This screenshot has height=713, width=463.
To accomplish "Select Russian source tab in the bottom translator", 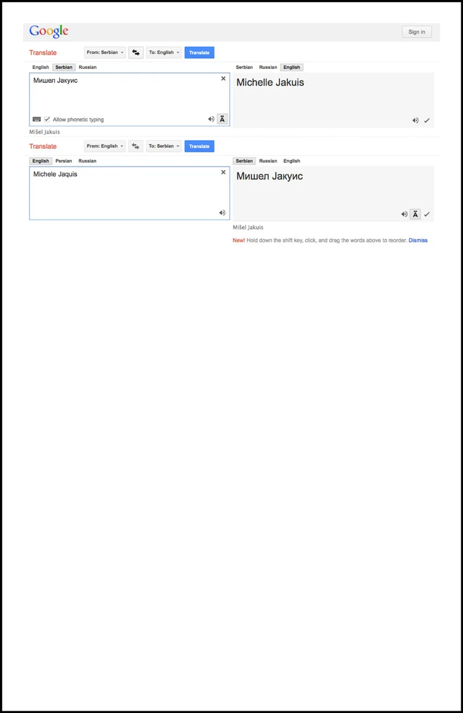I will pyautogui.click(x=88, y=161).
